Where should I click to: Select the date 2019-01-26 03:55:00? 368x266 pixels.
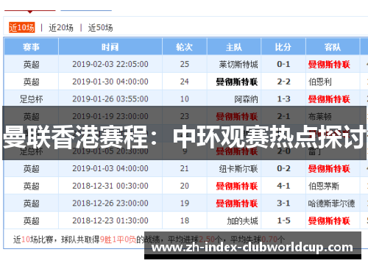tap(110, 99)
